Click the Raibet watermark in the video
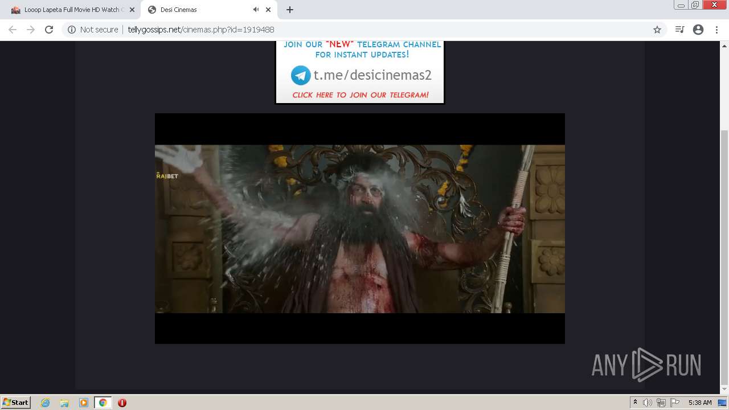The image size is (729, 410). tap(167, 175)
